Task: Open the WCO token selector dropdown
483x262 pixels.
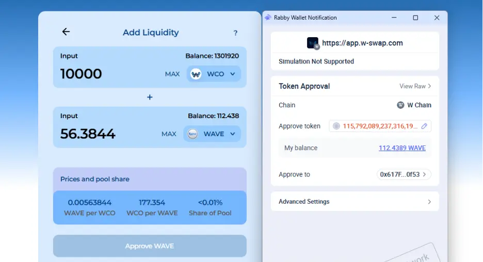Action: point(213,74)
